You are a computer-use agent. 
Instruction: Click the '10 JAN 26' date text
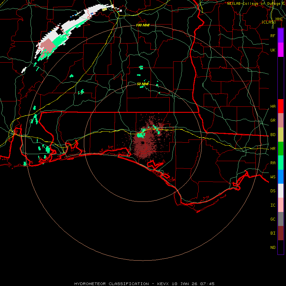pyautogui.click(x=184, y=284)
